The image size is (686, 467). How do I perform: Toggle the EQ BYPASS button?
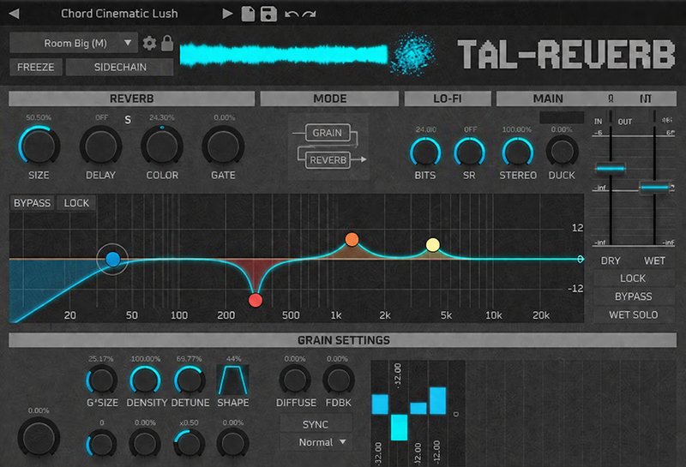pyautogui.click(x=32, y=203)
